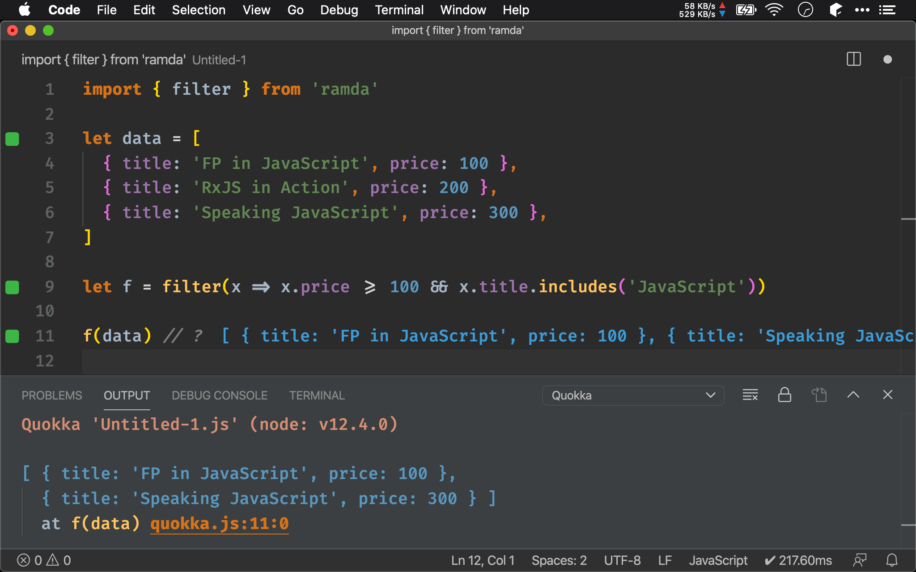Click the circular gauge menu bar icon
The image size is (916, 572).
coord(805,10)
